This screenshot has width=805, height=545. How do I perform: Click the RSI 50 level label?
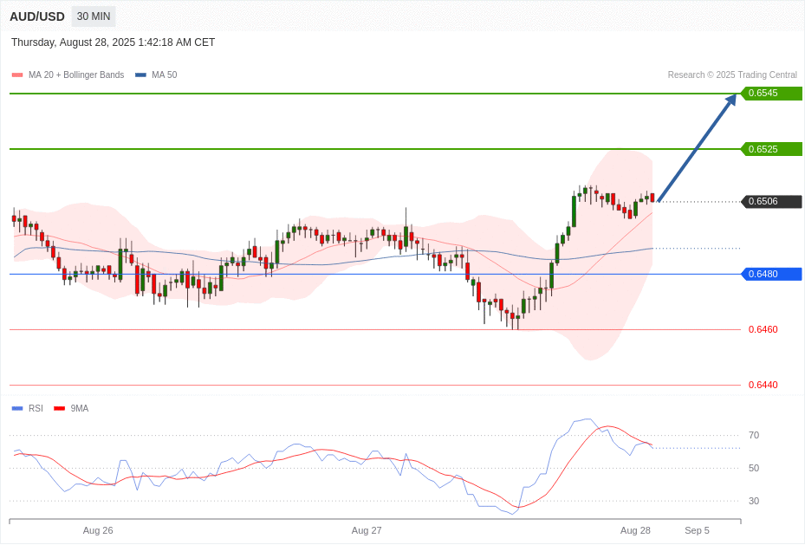pyautogui.click(x=754, y=468)
